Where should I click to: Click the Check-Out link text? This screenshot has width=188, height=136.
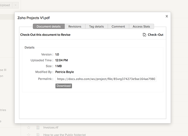156,35
